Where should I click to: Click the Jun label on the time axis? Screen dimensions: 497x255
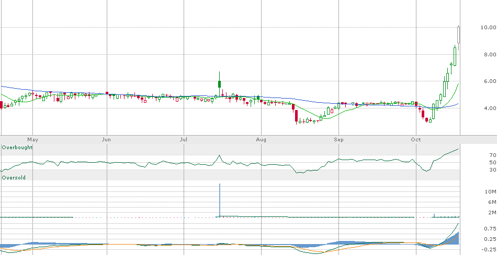[x=107, y=139]
